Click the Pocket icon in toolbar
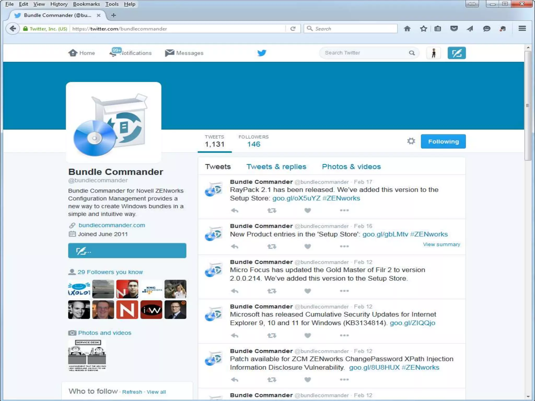This screenshot has width=535, height=401. click(x=454, y=29)
